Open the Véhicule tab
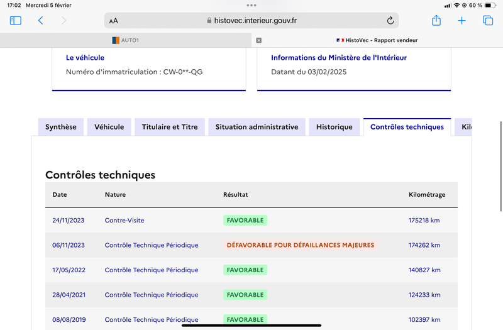The width and height of the screenshot is (503, 330). 109,127
